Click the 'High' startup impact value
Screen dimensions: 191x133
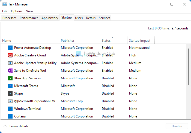[133, 55]
